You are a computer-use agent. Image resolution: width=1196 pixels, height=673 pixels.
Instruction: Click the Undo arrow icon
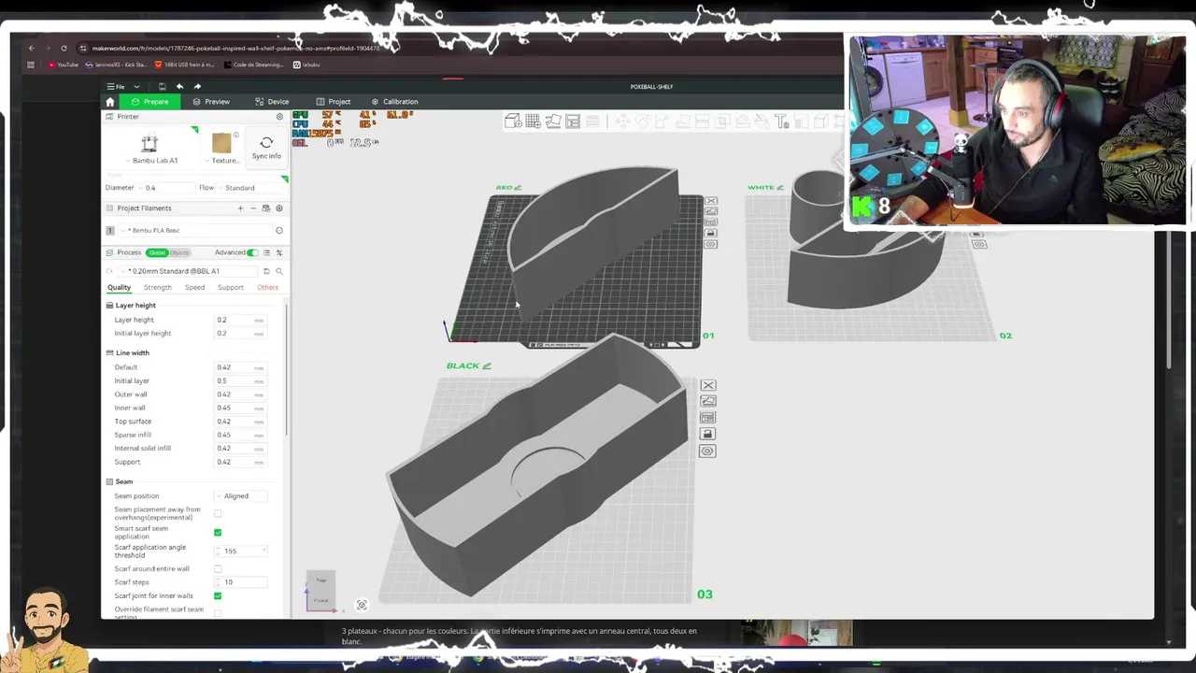pos(179,86)
